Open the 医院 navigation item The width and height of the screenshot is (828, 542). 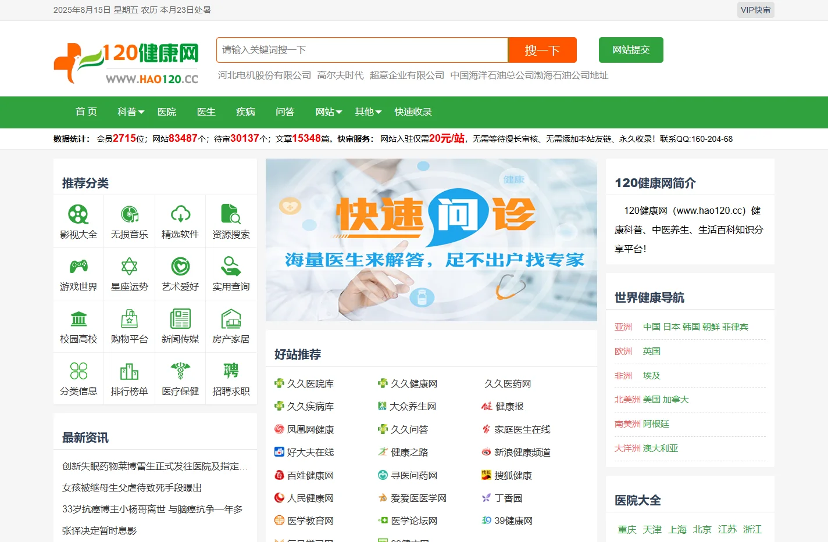167,112
